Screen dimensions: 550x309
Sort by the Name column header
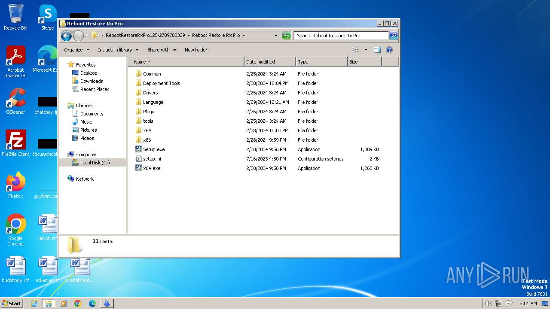point(186,62)
